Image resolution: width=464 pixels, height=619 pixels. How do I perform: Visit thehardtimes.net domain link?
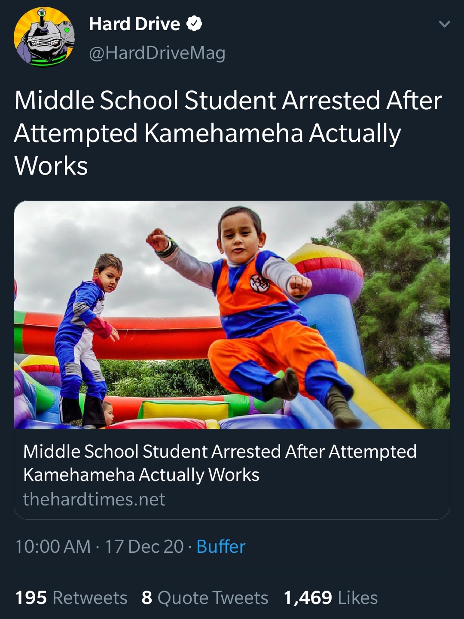pos(94,499)
